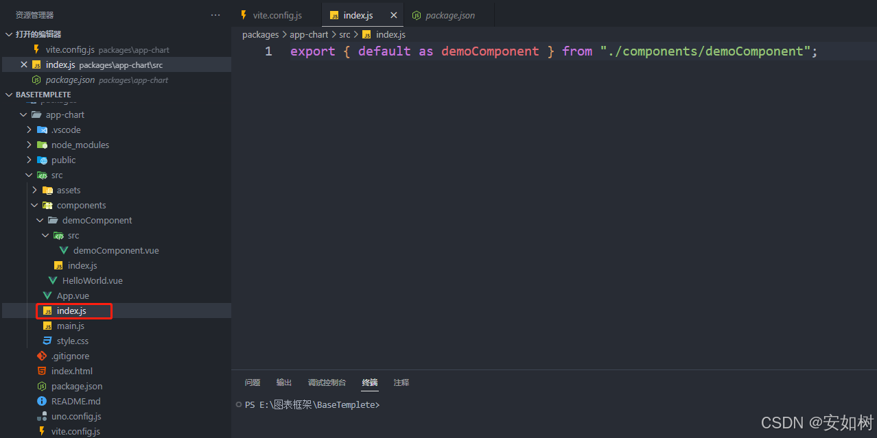Viewport: 877px width, 438px height.
Task: Switch to the package.json editor tab
Action: coord(449,14)
